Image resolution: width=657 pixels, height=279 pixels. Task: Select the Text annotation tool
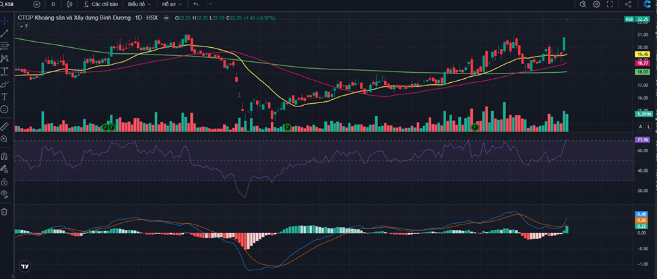[x=4, y=97]
